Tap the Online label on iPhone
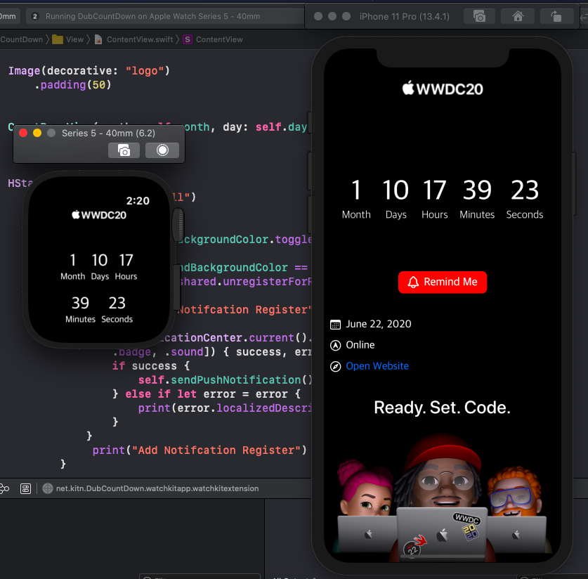This screenshot has width=588, height=579. coord(360,345)
